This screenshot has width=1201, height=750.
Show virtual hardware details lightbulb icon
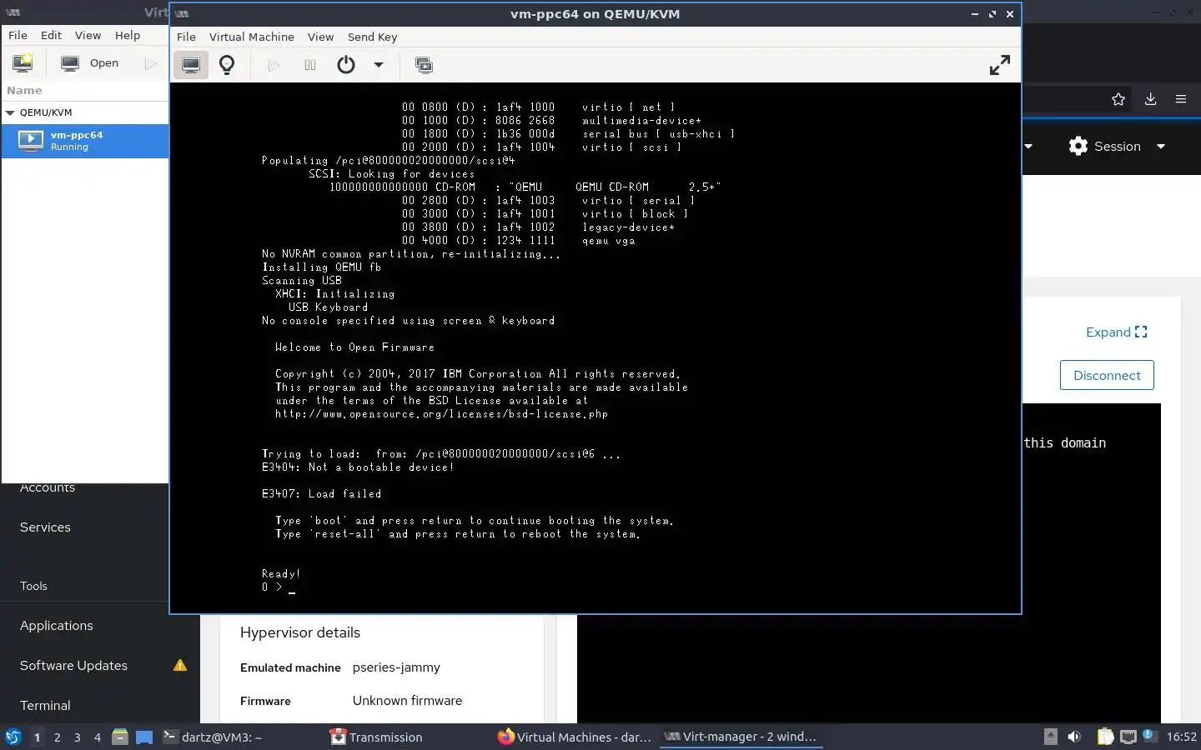pos(227,65)
